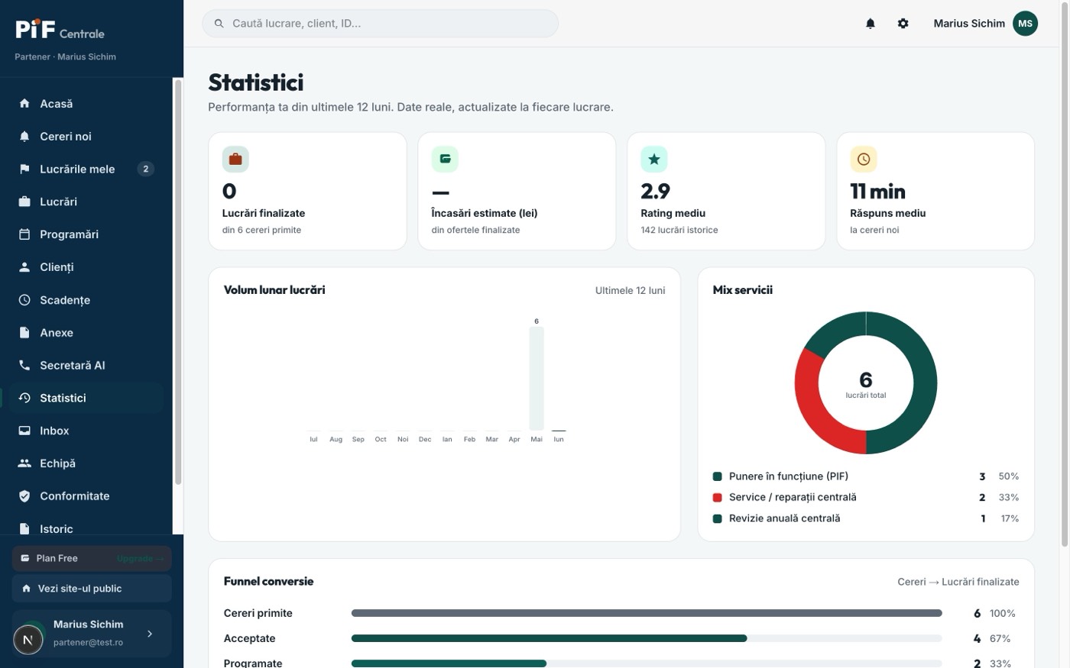
Task: Click the 'Ultimele 12 luni' label
Action: 630,291
